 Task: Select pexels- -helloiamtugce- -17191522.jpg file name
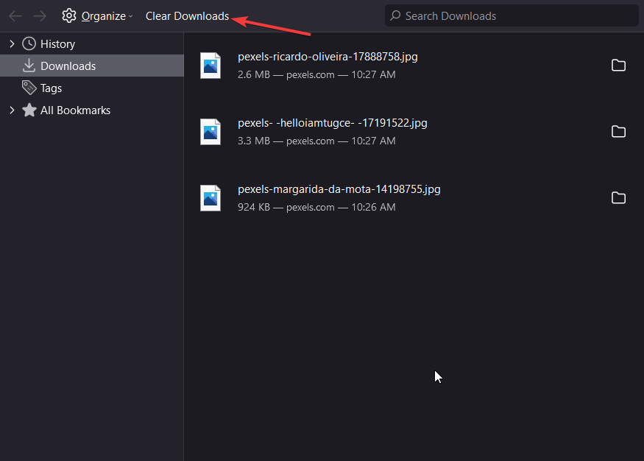333,123
